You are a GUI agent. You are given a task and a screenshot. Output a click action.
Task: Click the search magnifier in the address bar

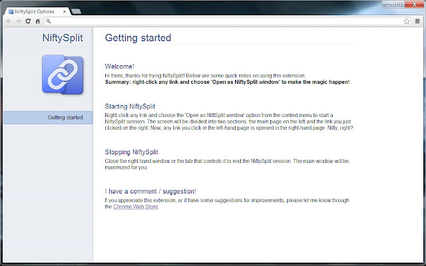pyautogui.click(x=49, y=21)
